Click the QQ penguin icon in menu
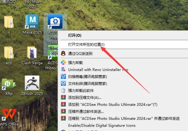This screenshot has height=131, width=188. (63, 54)
